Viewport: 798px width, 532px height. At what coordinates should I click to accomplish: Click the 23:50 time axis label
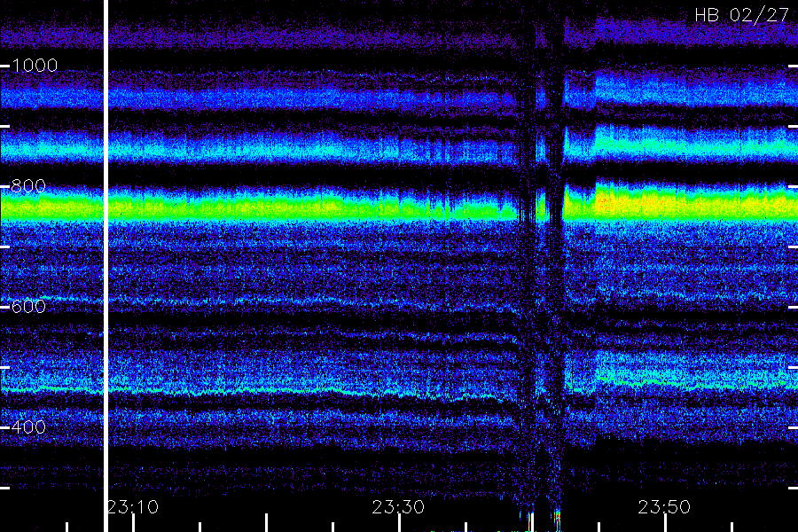click(664, 507)
